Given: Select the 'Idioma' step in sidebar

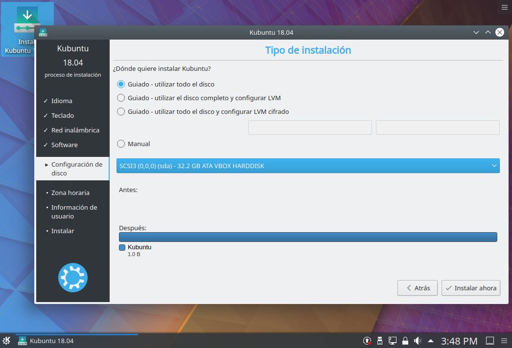Looking at the screenshot, I should pos(62,101).
